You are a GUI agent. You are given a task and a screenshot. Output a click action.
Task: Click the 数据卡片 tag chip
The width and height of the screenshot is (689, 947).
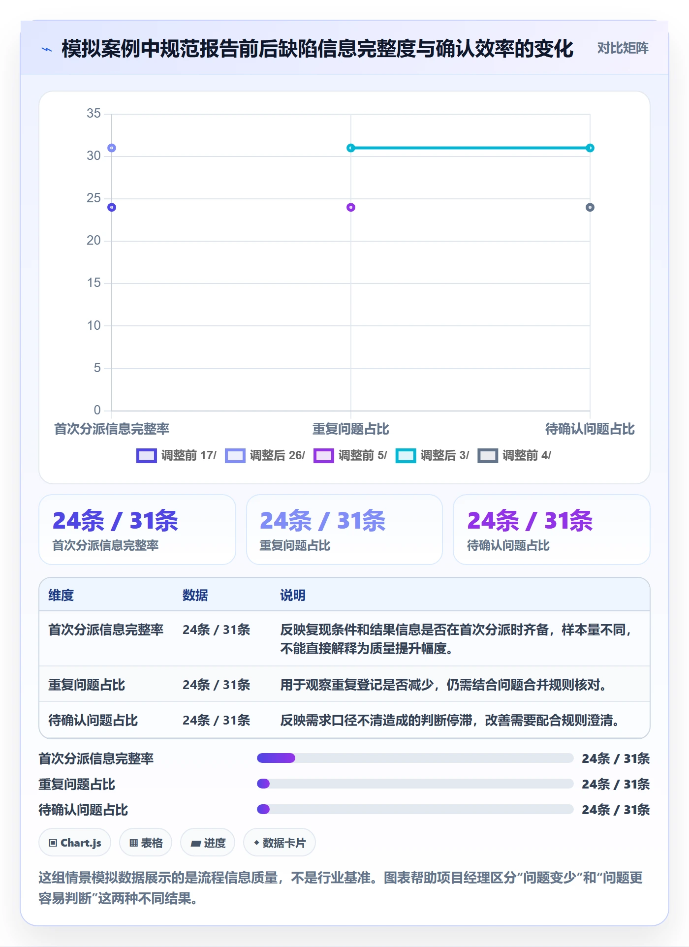pos(280,843)
